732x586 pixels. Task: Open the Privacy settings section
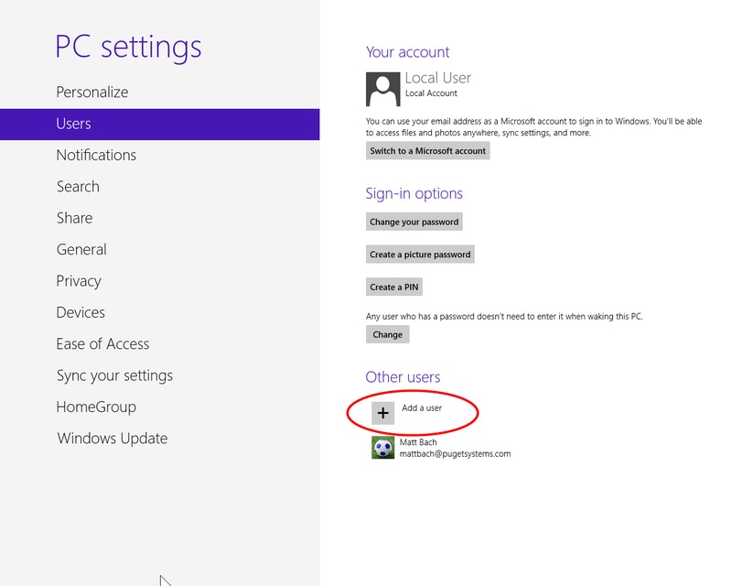click(x=79, y=281)
